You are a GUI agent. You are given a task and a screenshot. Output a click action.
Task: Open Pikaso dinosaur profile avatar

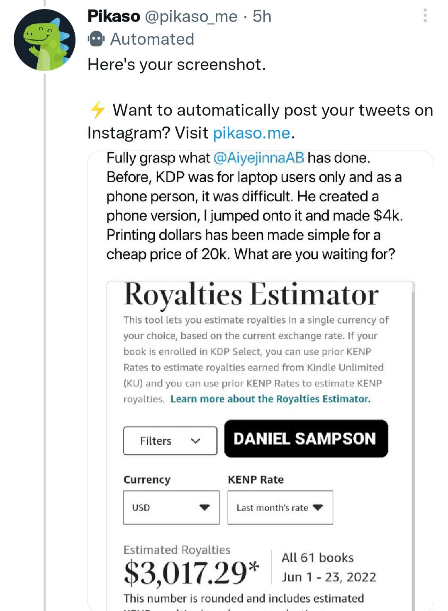click(x=45, y=40)
